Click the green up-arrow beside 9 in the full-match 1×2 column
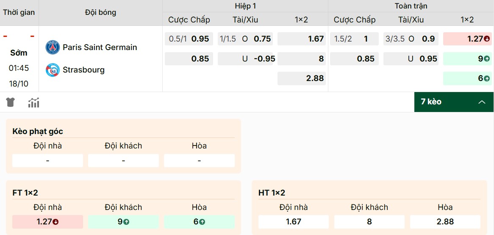 tap(487, 59)
